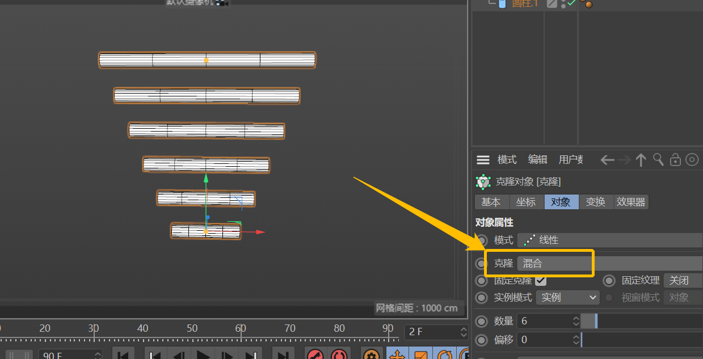Open the 编辑 menu
This screenshot has width=703, height=359.
[x=537, y=160]
